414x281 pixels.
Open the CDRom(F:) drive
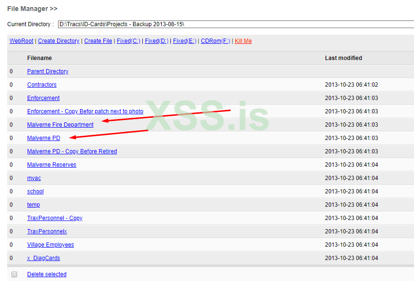coord(216,41)
